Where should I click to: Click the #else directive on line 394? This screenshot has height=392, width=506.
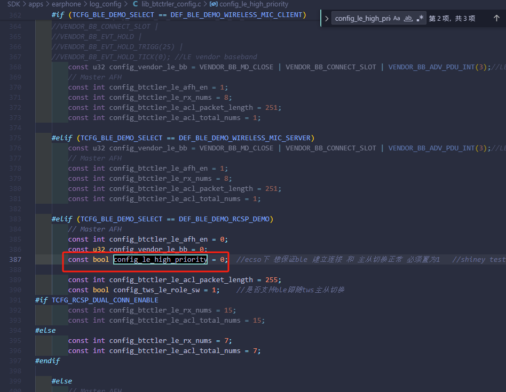pyautogui.click(x=45, y=331)
